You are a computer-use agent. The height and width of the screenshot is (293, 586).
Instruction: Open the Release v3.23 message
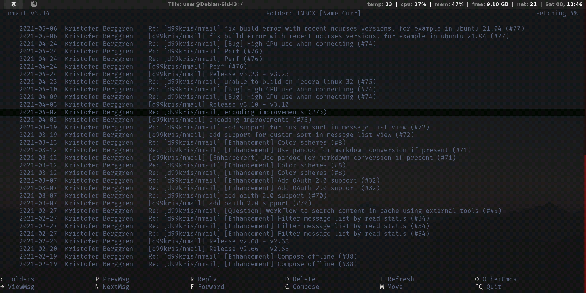(218, 74)
